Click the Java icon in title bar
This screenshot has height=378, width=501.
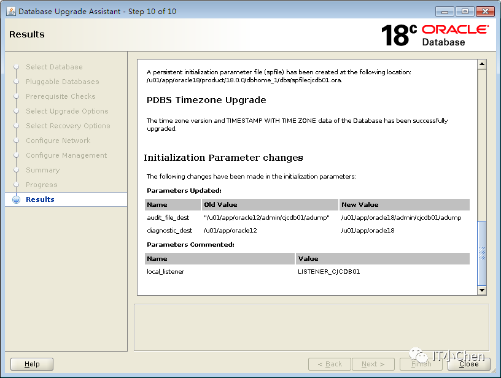click(x=10, y=11)
